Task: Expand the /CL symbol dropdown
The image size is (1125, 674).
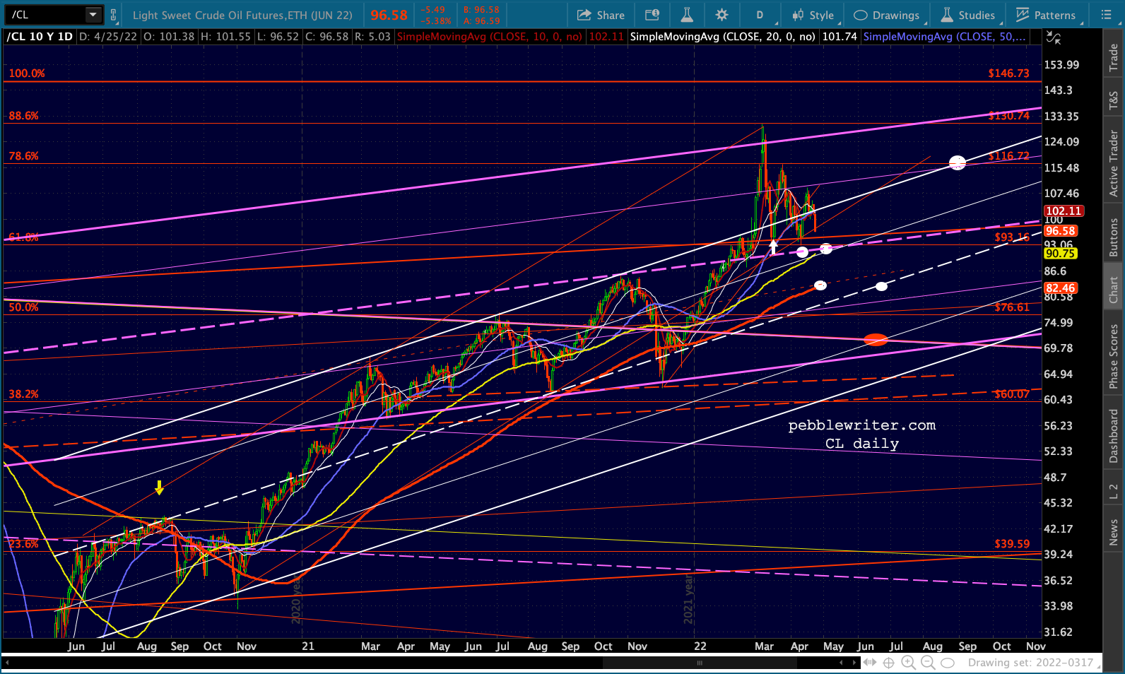Action: tap(93, 15)
